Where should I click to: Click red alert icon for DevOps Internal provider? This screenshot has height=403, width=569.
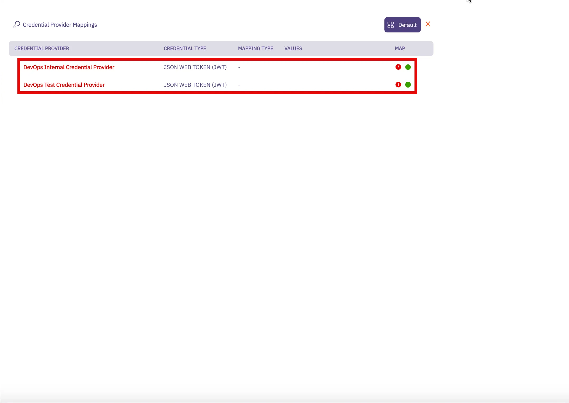(x=398, y=67)
